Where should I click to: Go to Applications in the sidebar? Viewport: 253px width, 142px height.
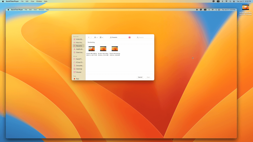click(x=78, y=49)
